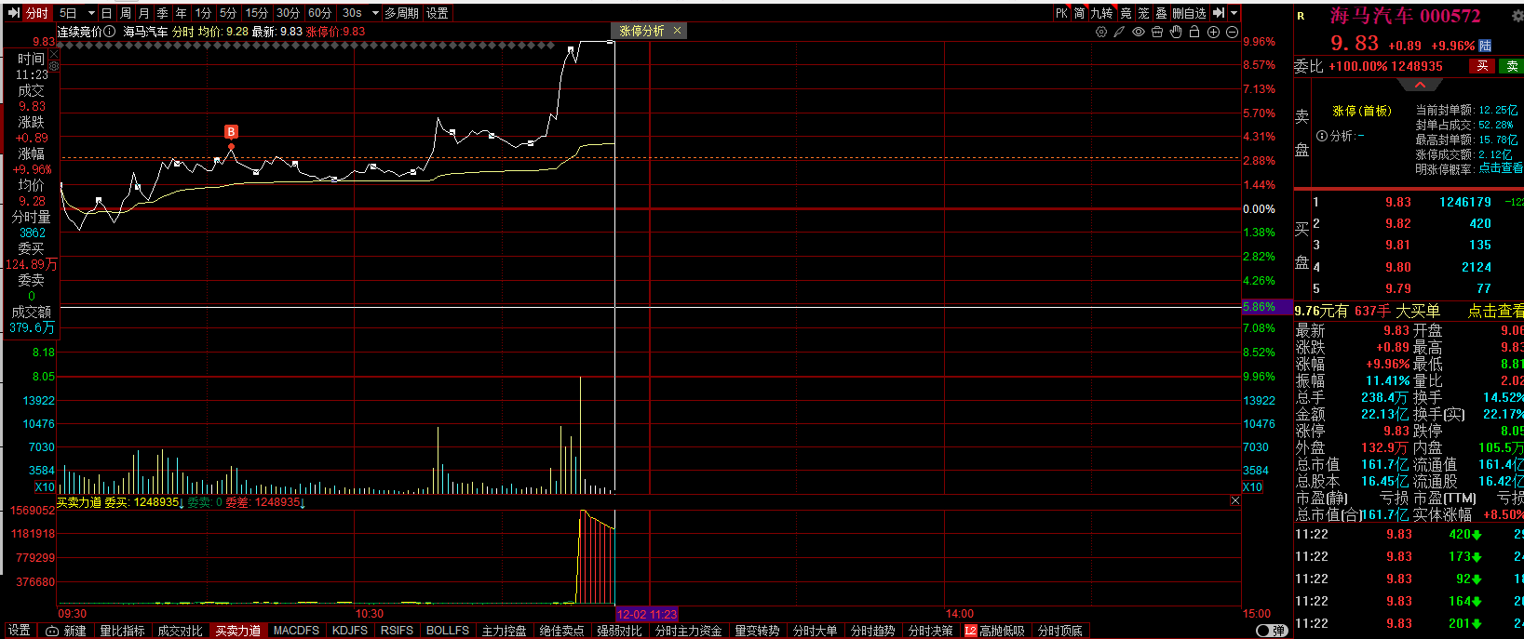Viewport: 1524px width, 639px height.
Task: Click the red 买 buy button
Action: tap(1482, 66)
